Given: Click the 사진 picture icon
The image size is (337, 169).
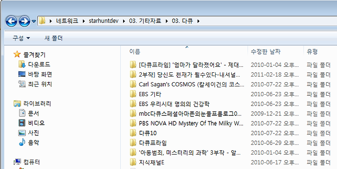Looking at the screenshot, I should [22, 133].
